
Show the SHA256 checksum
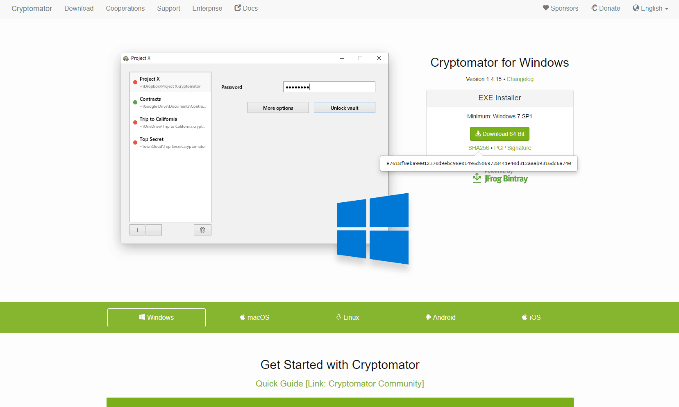tap(479, 148)
